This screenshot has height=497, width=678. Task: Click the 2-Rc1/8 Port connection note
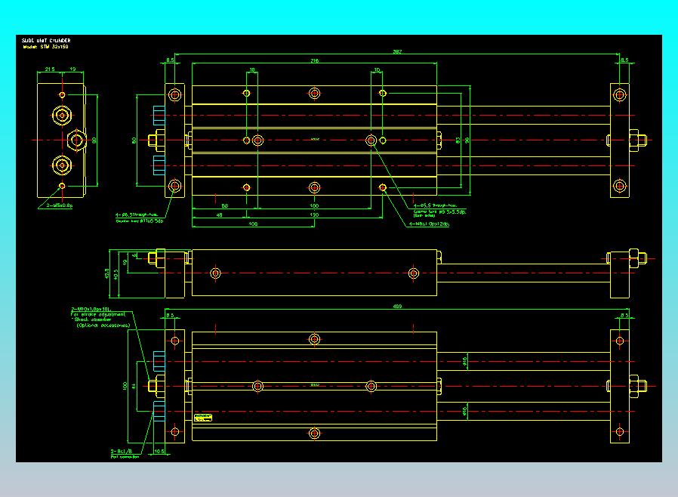125,452
